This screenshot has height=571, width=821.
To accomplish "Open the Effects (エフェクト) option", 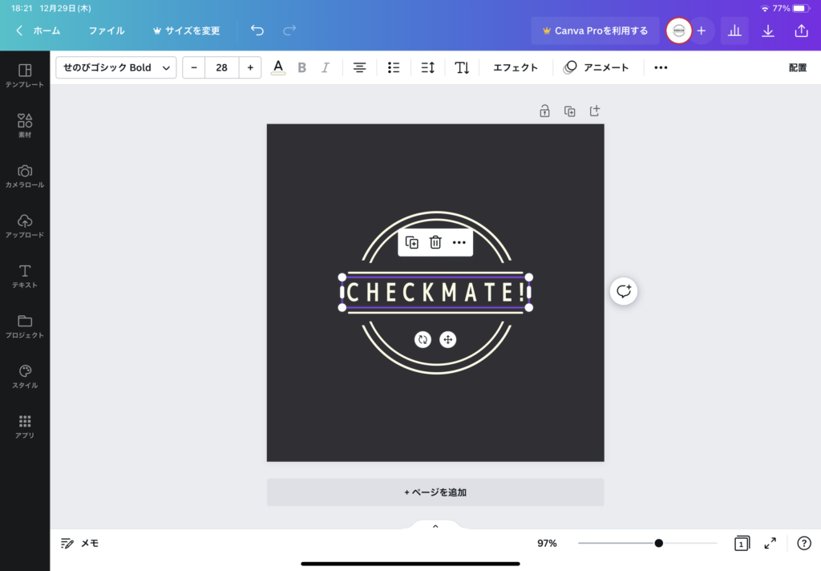I will (516, 67).
